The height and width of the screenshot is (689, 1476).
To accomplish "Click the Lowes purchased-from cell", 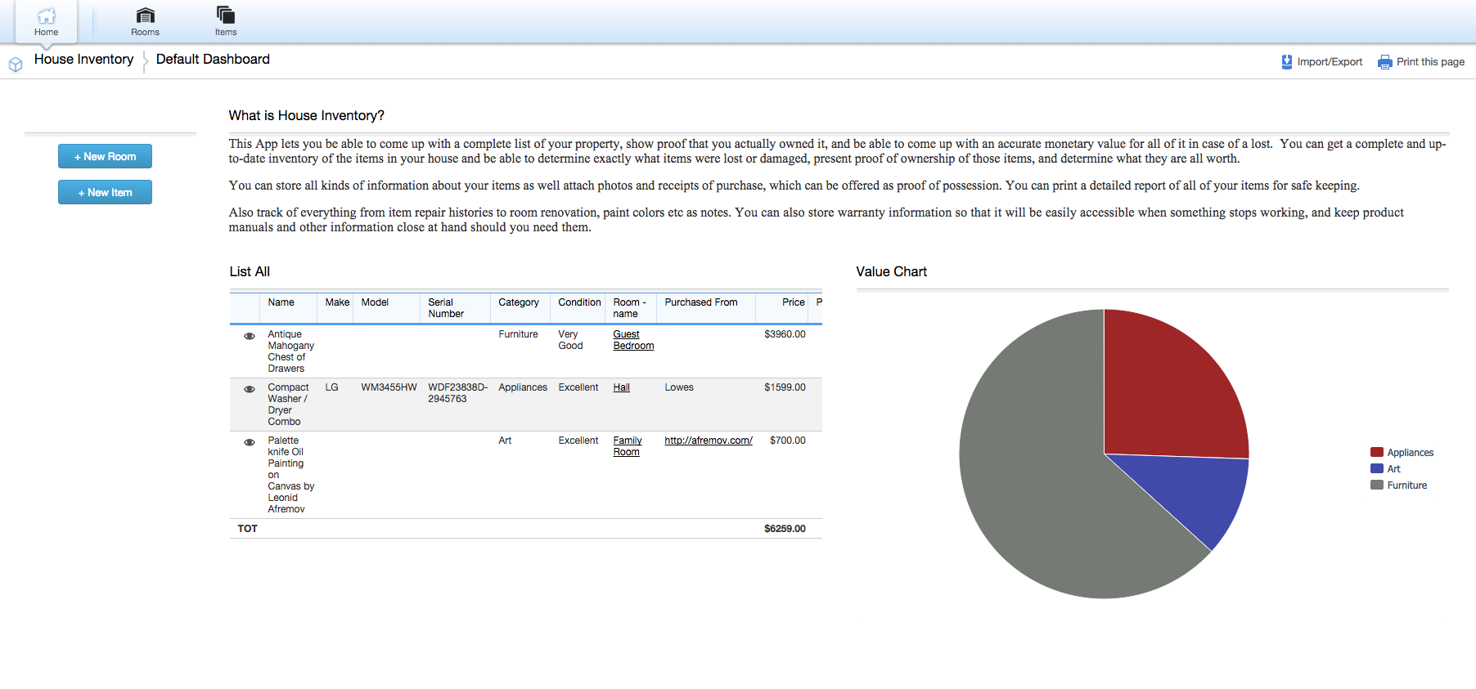I will [x=679, y=387].
